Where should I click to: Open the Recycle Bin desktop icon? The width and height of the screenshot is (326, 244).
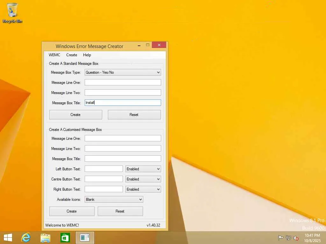coord(12,13)
